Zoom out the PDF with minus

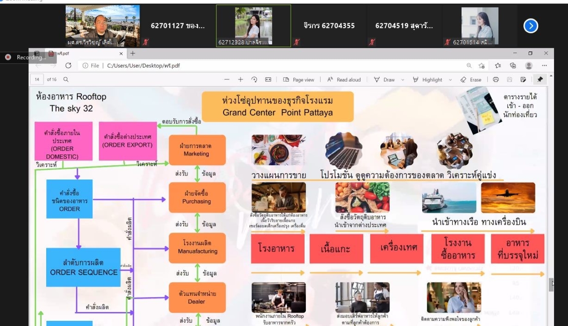[x=227, y=79]
